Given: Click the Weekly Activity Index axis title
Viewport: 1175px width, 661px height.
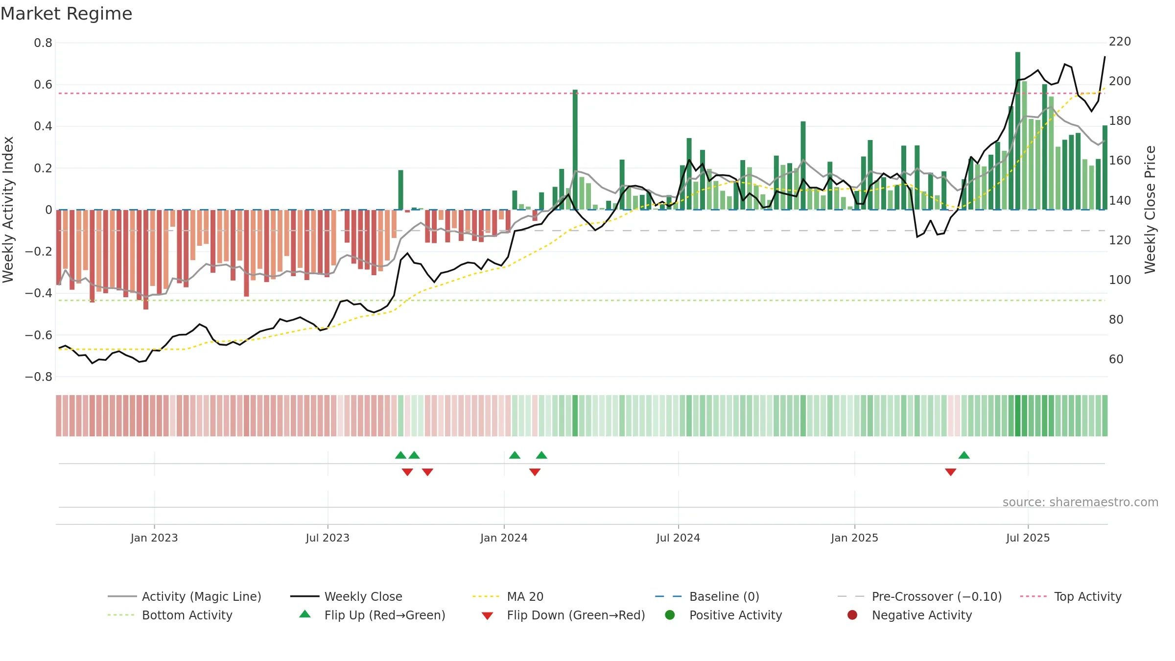Looking at the screenshot, I should point(8,210).
